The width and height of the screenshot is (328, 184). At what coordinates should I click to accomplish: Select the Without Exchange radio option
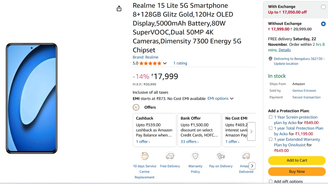point(323,24)
